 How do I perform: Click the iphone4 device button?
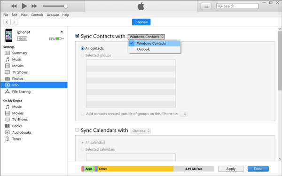tap(141, 22)
